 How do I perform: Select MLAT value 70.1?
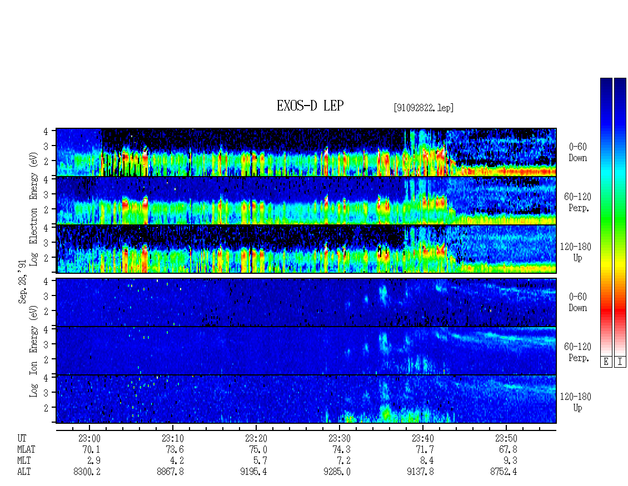tap(91, 449)
